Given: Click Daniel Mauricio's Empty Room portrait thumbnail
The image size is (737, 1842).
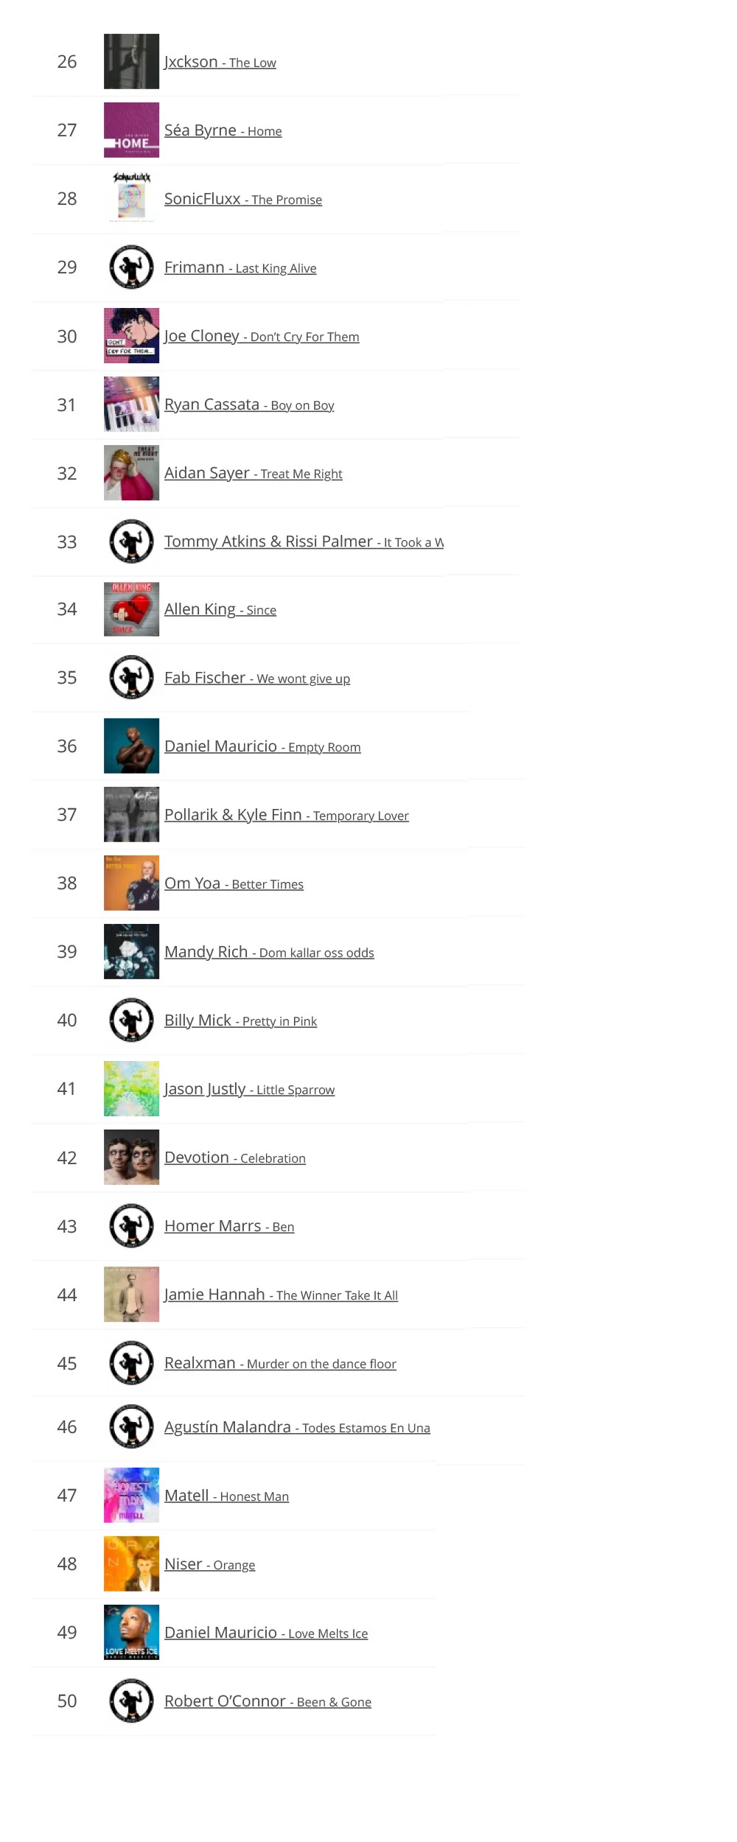Looking at the screenshot, I should [x=131, y=746].
